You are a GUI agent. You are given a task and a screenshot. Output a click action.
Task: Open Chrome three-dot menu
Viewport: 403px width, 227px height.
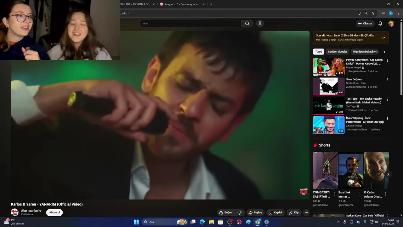tap(398, 13)
